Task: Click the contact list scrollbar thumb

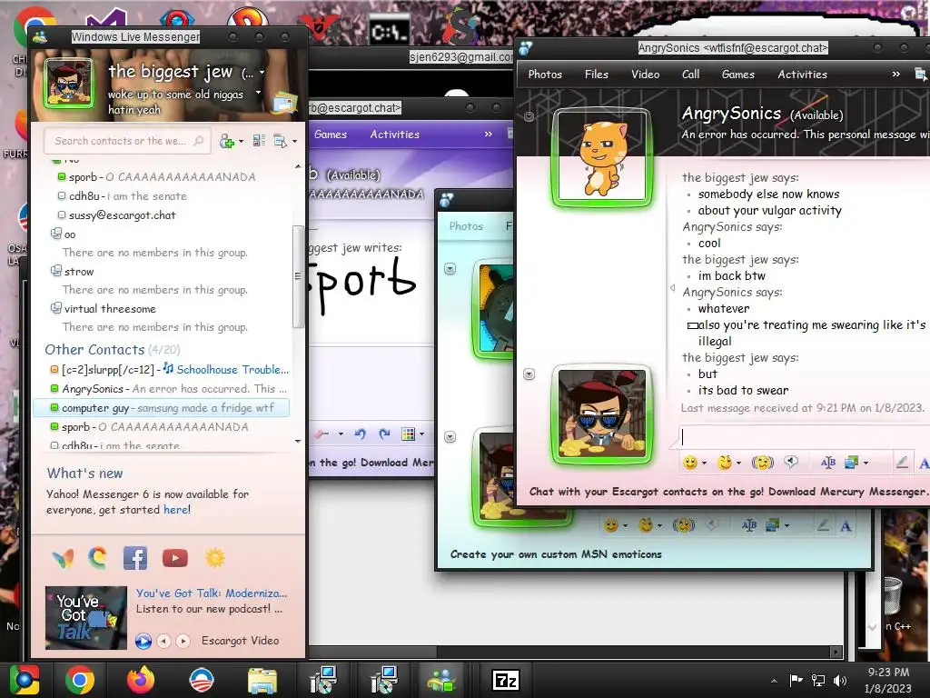Action: pyautogui.click(x=298, y=276)
